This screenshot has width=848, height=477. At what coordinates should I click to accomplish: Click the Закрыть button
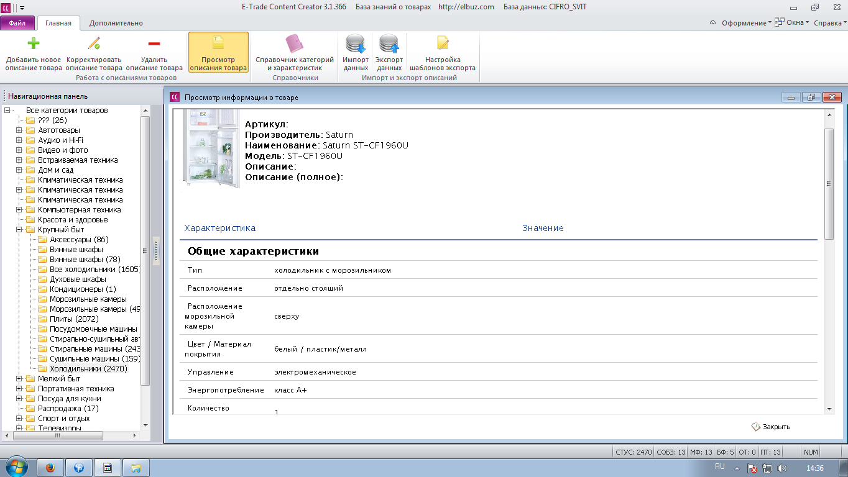tap(771, 427)
